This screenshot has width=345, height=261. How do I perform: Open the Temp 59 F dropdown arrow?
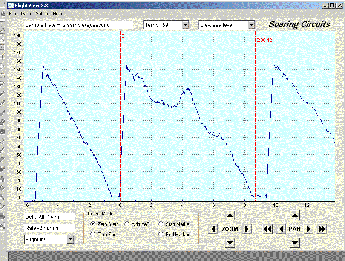pos(185,25)
